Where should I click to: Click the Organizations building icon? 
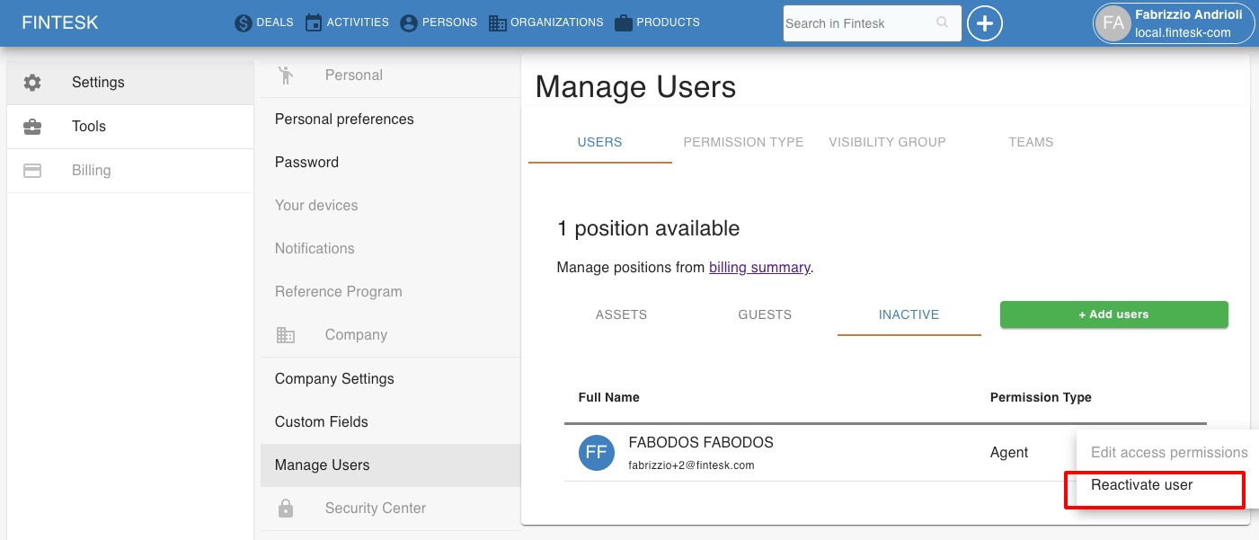point(498,23)
